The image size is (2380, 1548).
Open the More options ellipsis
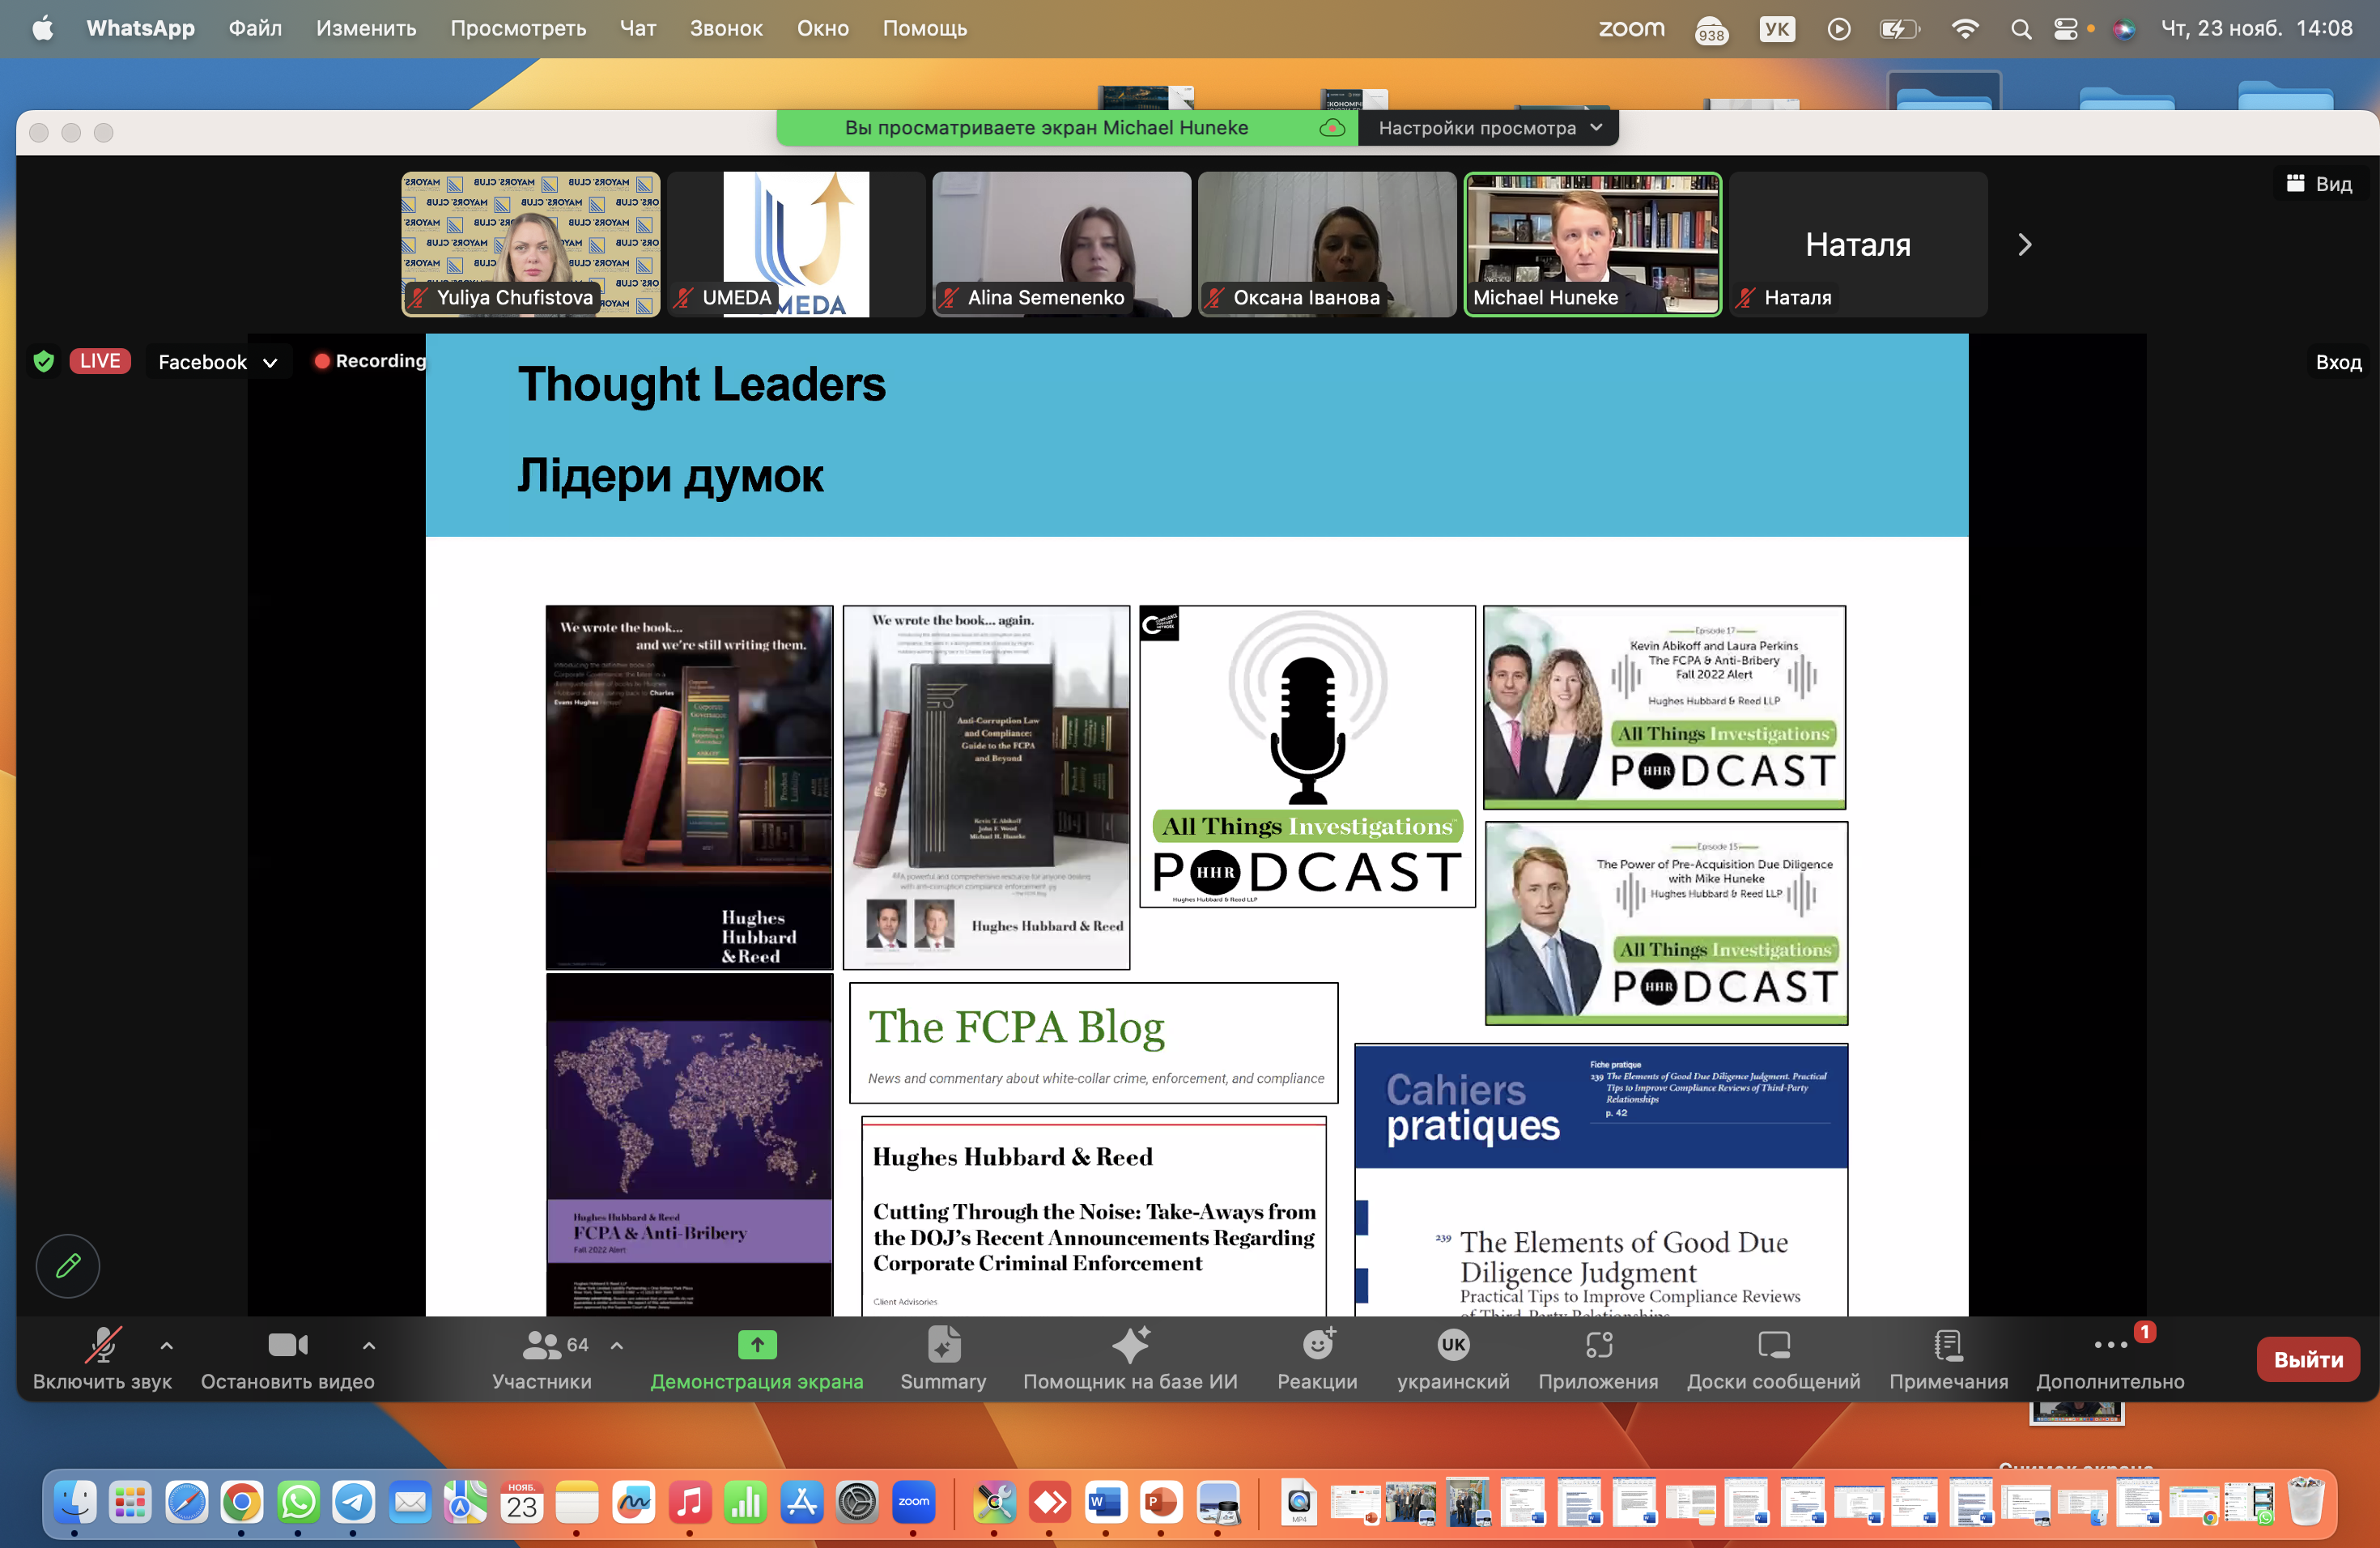point(2110,1359)
